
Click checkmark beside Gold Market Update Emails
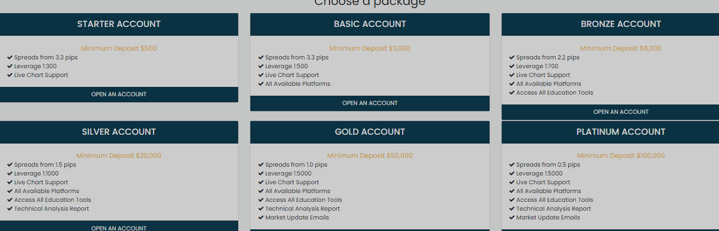pos(261,218)
